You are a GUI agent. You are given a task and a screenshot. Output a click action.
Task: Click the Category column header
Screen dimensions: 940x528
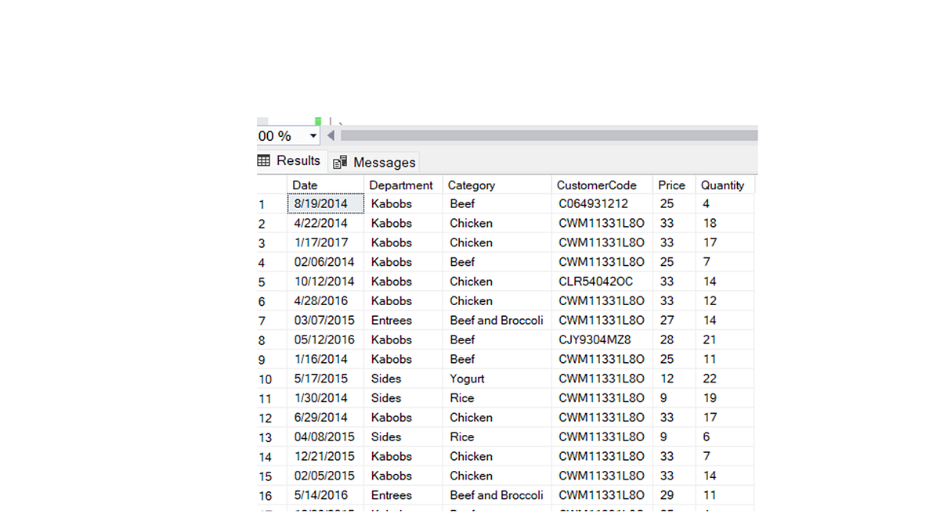[471, 185]
